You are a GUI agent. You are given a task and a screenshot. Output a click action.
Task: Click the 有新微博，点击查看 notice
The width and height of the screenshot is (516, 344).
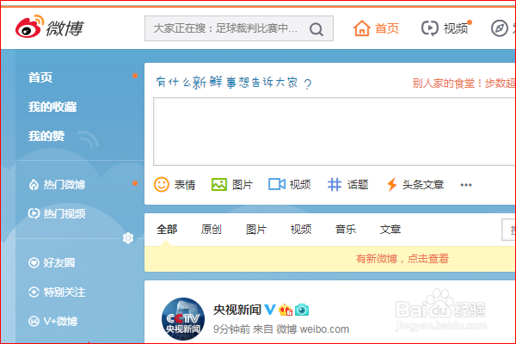pyautogui.click(x=402, y=258)
